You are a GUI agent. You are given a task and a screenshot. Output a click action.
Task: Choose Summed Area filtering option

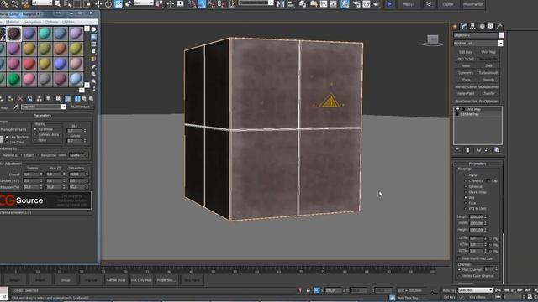[x=35, y=134]
